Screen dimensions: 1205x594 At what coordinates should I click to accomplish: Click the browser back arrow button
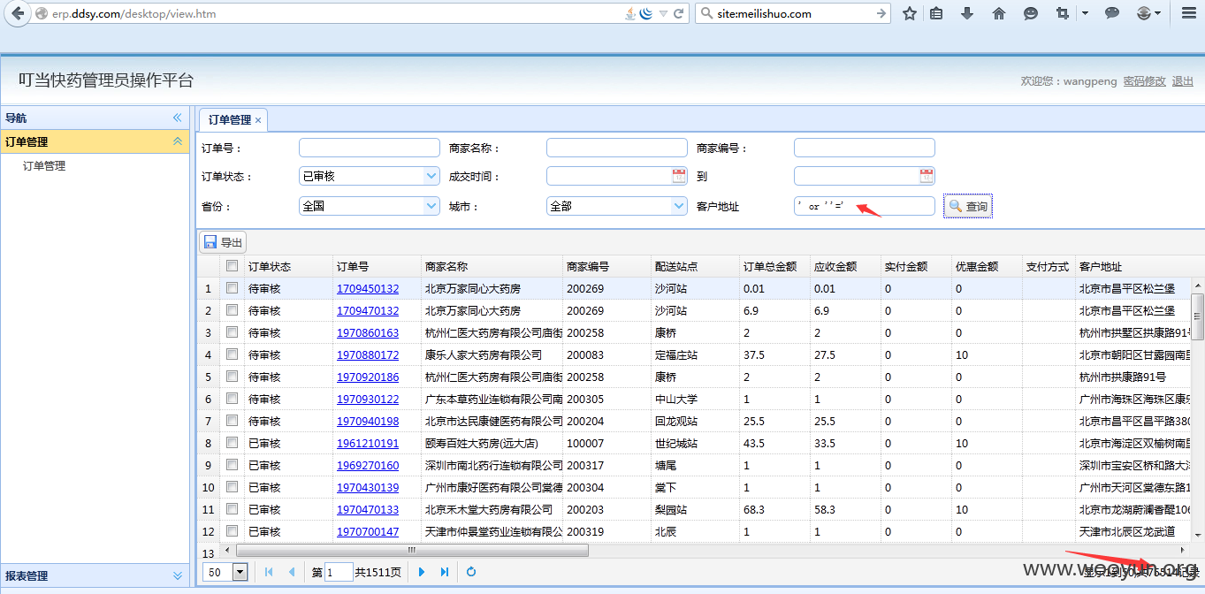point(18,13)
